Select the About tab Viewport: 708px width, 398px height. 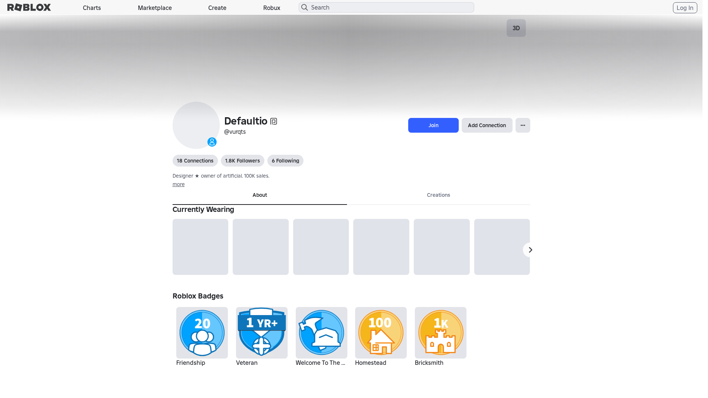point(260,195)
